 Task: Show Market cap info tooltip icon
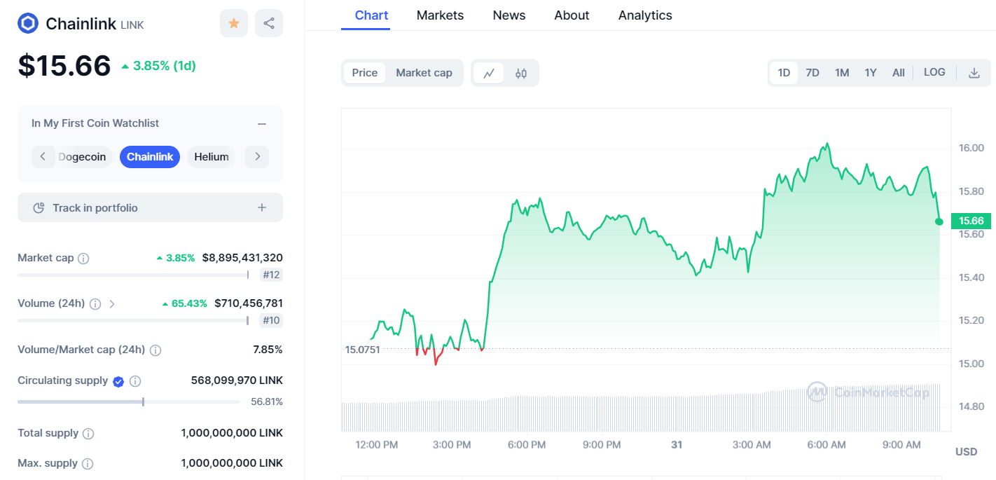[83, 259]
